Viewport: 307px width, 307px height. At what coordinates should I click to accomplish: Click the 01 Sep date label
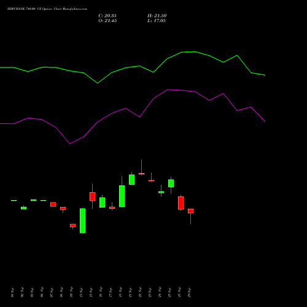(12, 293)
